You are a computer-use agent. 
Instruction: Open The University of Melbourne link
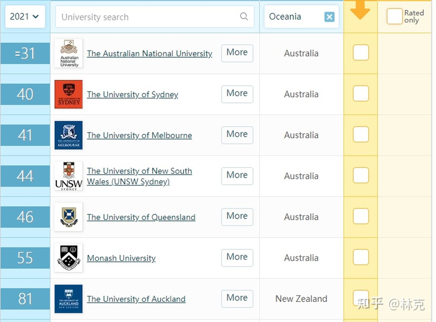[x=140, y=135]
